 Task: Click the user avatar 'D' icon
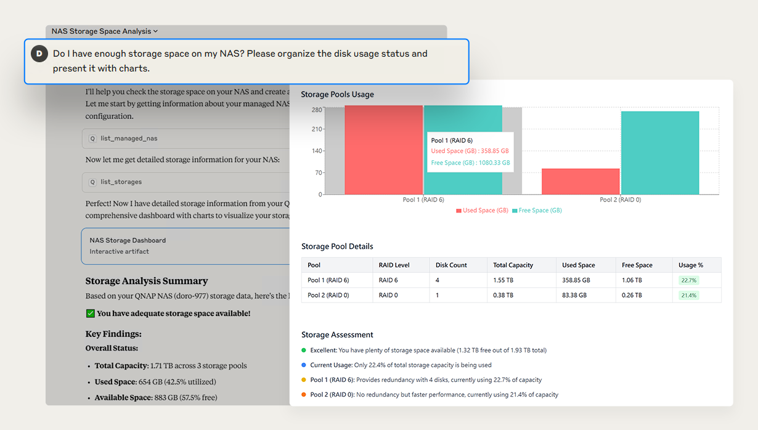[39, 54]
